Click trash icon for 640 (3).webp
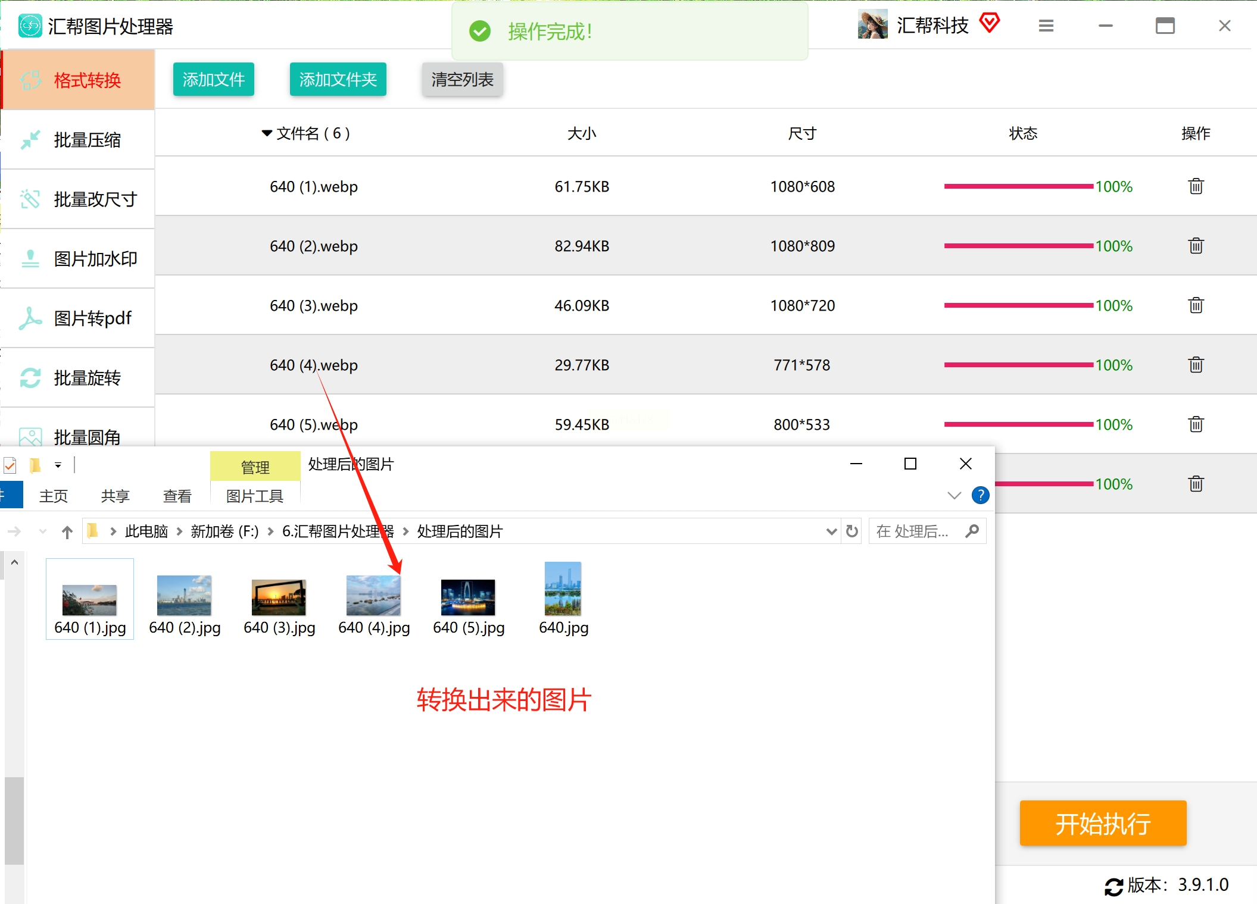The image size is (1257, 904). coord(1196,305)
